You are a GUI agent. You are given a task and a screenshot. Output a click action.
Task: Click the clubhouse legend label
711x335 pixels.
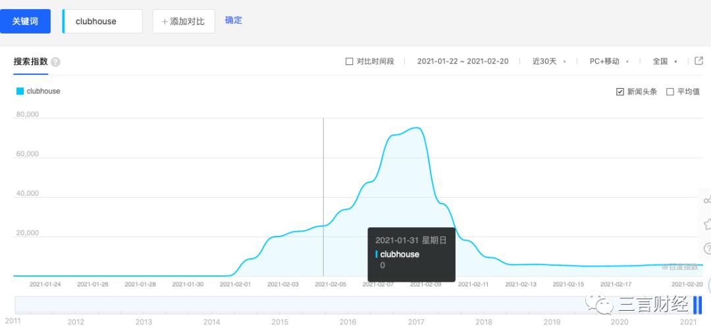point(43,91)
